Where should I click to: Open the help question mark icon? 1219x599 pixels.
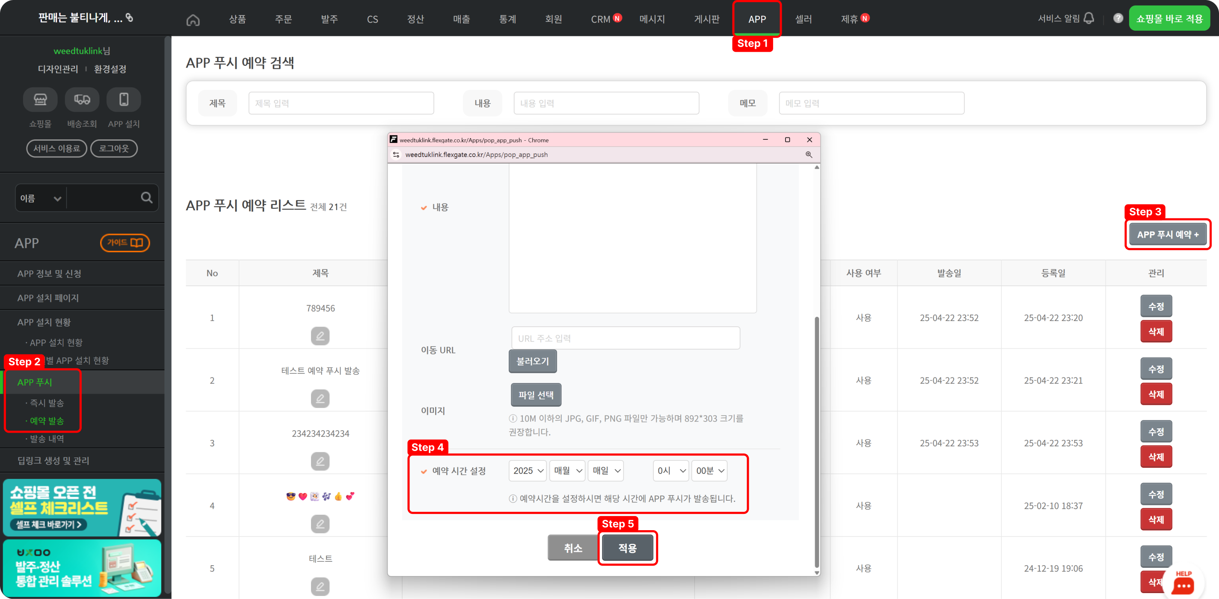(x=1118, y=18)
